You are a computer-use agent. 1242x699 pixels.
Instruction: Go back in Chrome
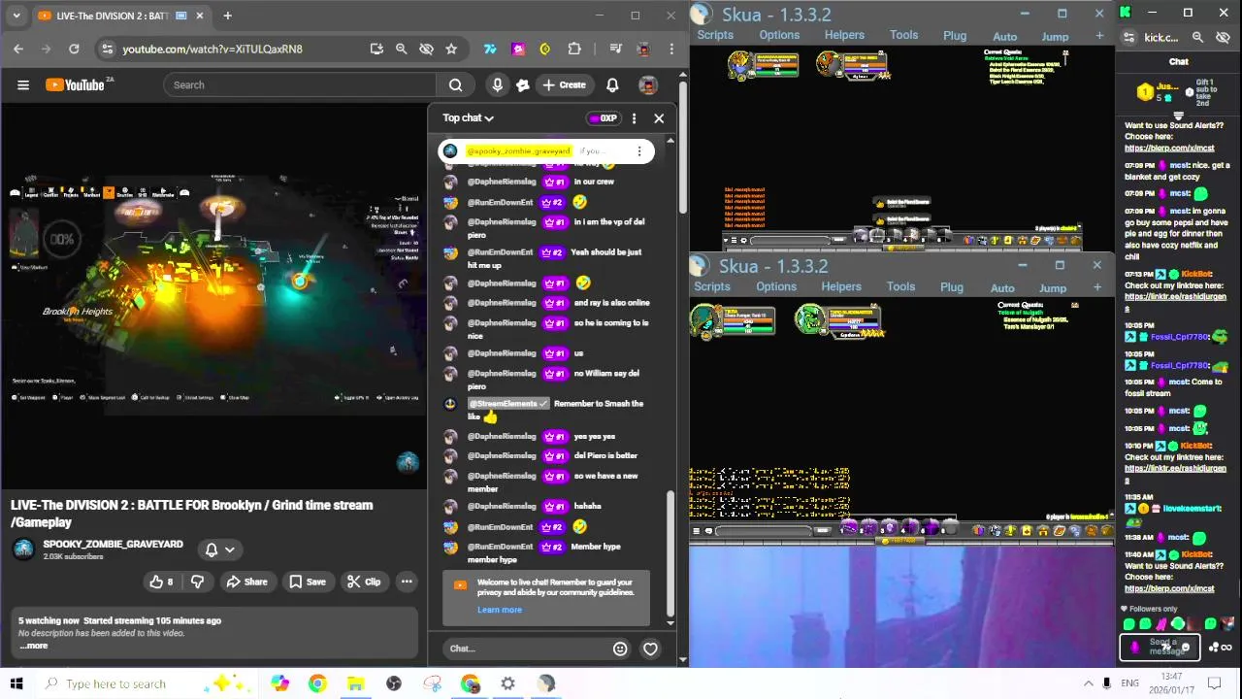(x=18, y=49)
